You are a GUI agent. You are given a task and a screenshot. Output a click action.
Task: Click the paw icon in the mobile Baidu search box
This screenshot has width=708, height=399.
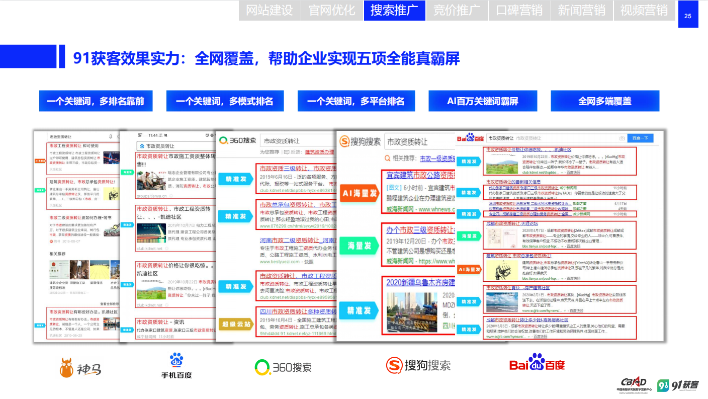pos(141,146)
